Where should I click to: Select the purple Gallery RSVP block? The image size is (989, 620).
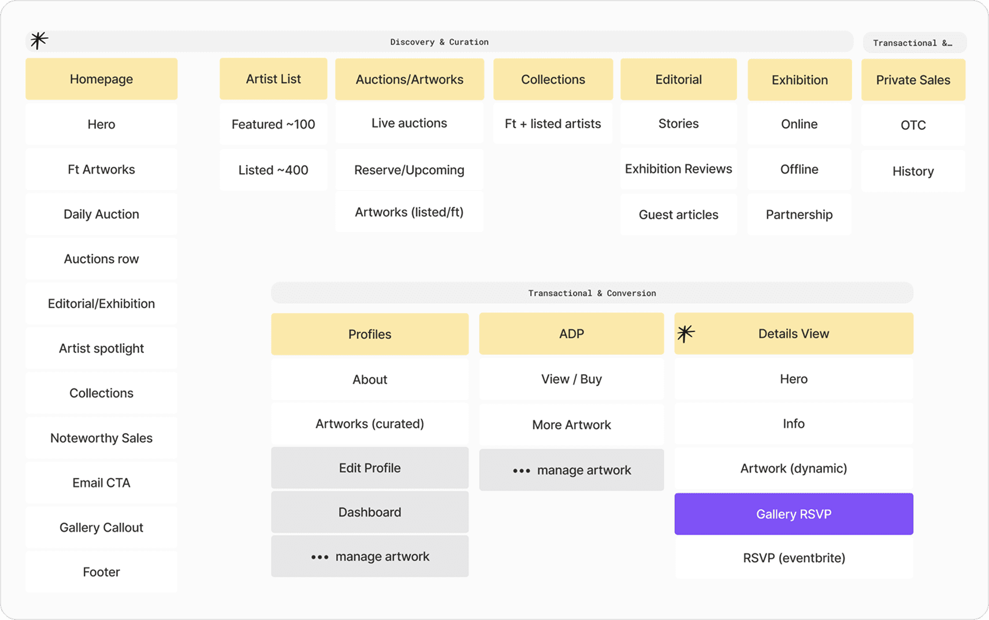[793, 514]
